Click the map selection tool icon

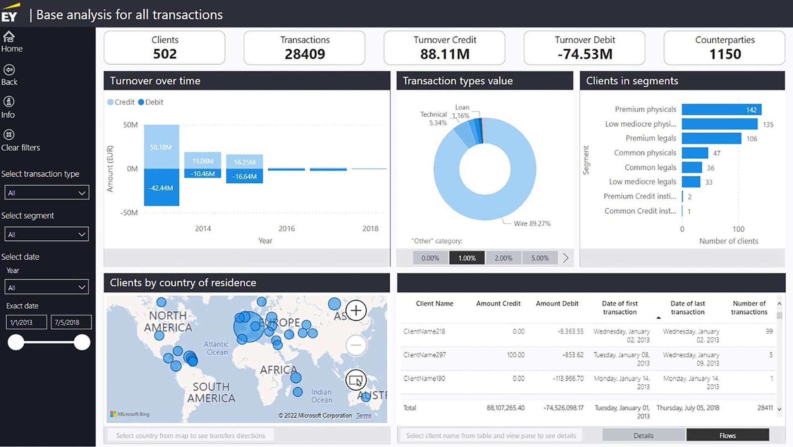pyautogui.click(x=356, y=380)
